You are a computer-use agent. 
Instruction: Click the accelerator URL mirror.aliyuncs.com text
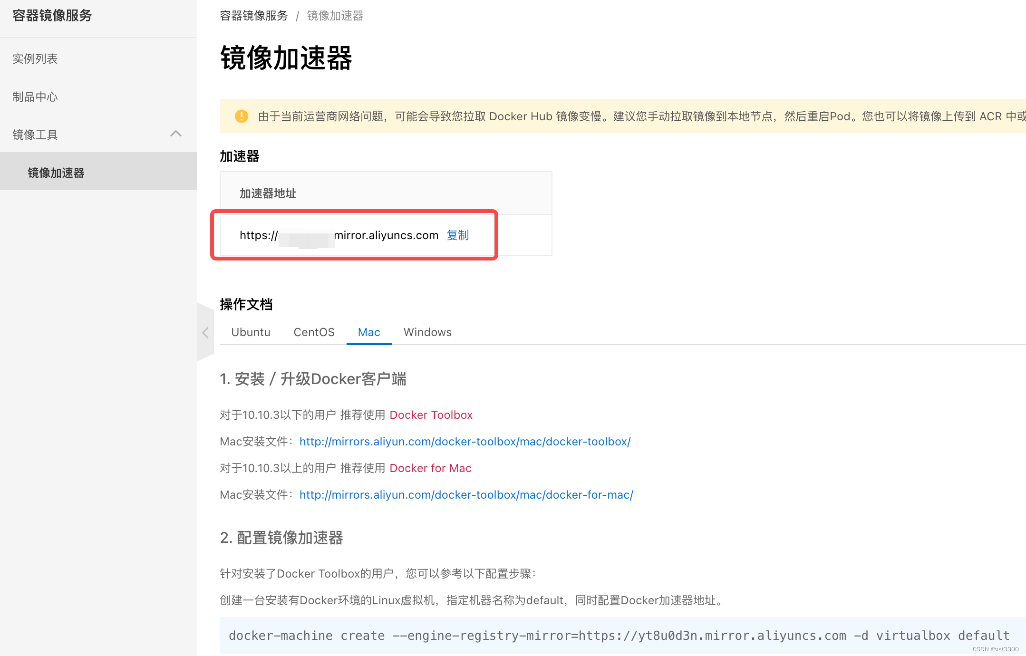(x=339, y=235)
